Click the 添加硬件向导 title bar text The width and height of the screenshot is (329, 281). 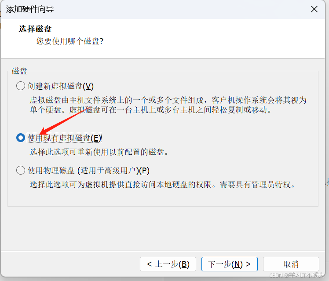30,9
